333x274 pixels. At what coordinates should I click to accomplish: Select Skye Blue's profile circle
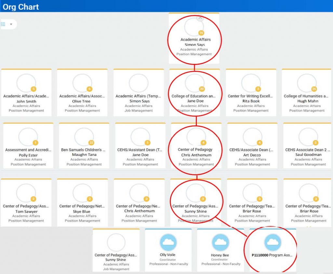pyautogui.click(x=82, y=193)
